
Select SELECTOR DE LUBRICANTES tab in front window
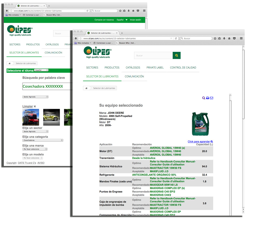[x=102, y=77]
